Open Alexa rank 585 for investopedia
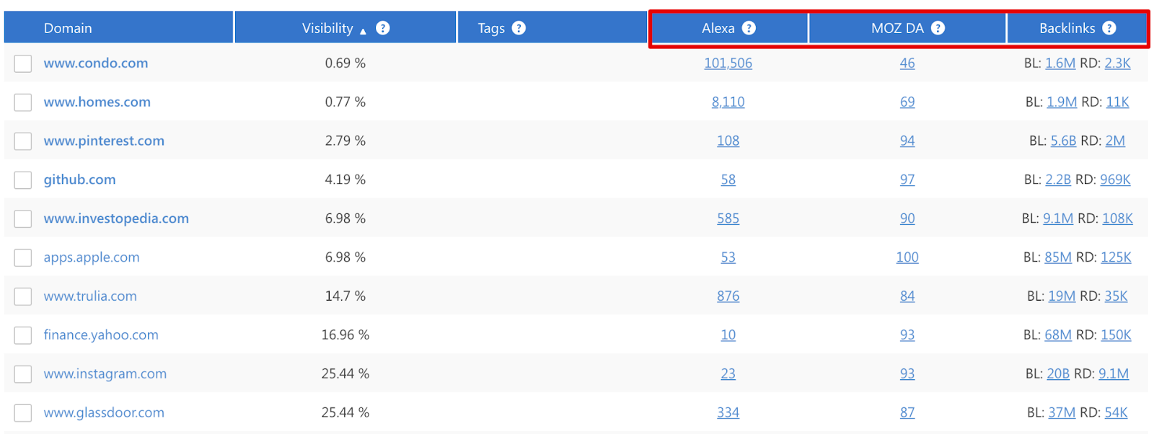The width and height of the screenshot is (1154, 434). pyautogui.click(x=728, y=218)
